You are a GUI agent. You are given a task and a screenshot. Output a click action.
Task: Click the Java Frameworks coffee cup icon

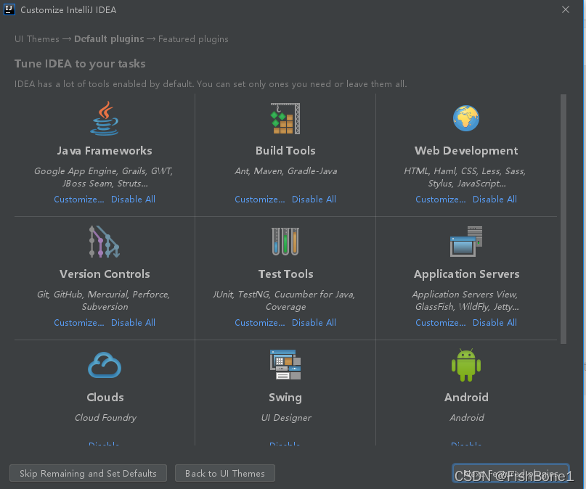click(105, 118)
